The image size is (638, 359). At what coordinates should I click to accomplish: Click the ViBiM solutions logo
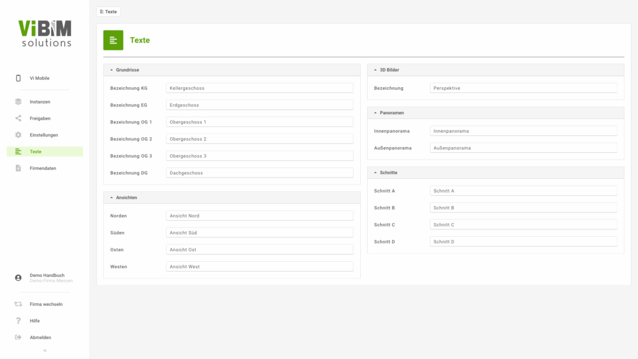pos(44,33)
